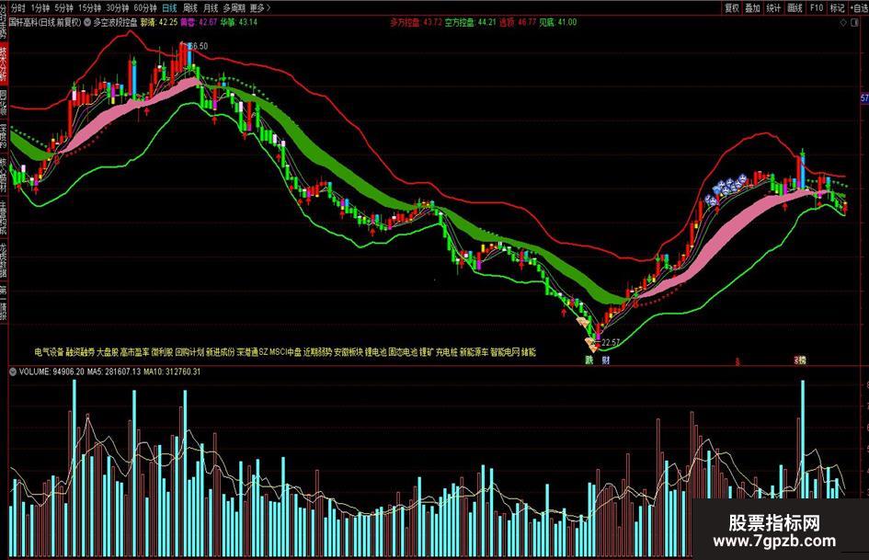The height and width of the screenshot is (560, 869).
Task: Click the 见底 41.00 indicator value
Action: 557,23
